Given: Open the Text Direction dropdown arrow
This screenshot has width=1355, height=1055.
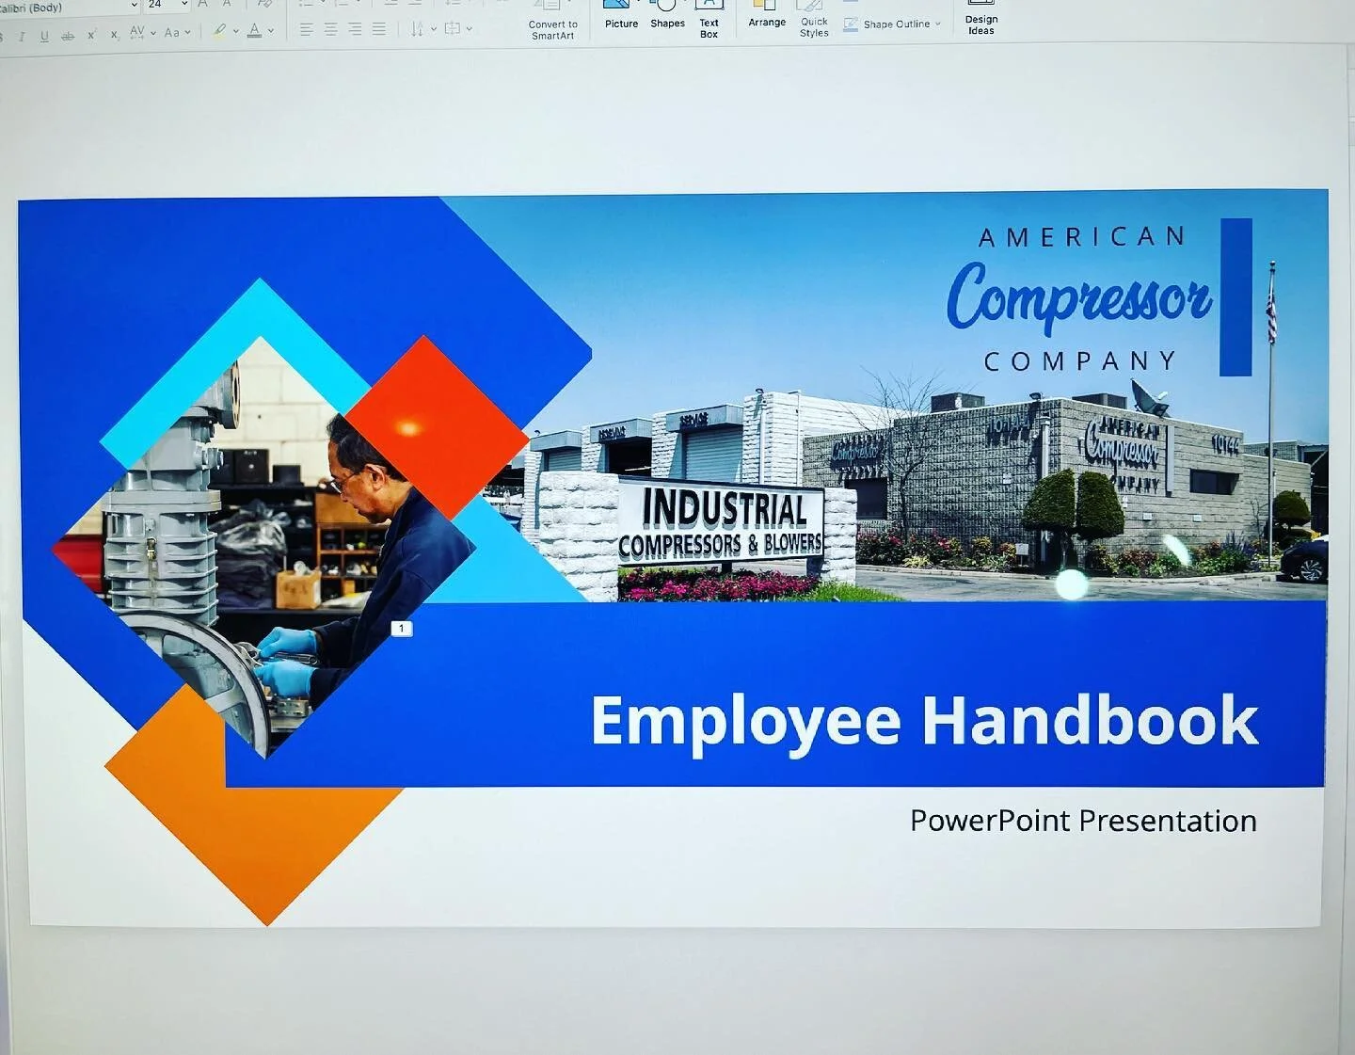Looking at the screenshot, I should (434, 29).
